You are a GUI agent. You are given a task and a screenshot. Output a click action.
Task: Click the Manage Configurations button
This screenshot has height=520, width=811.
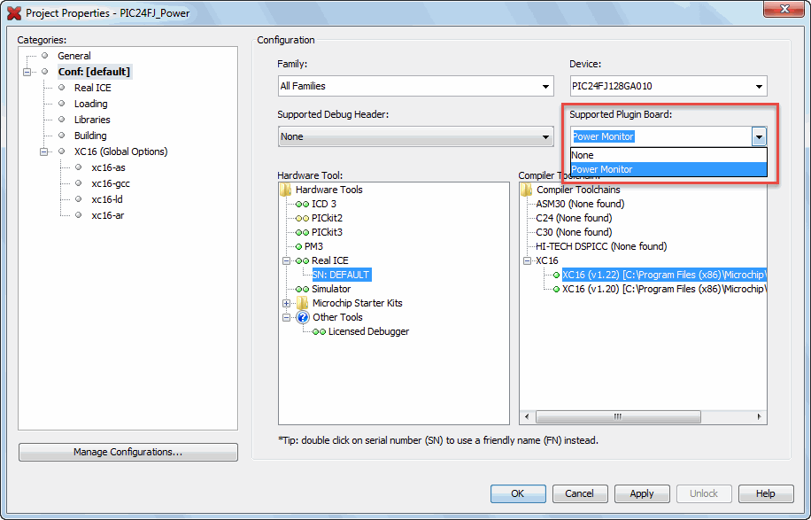pos(127,452)
